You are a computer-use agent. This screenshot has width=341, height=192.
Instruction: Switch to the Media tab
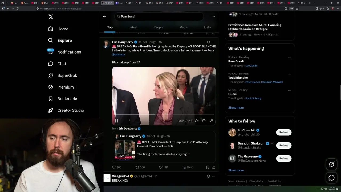(184, 27)
